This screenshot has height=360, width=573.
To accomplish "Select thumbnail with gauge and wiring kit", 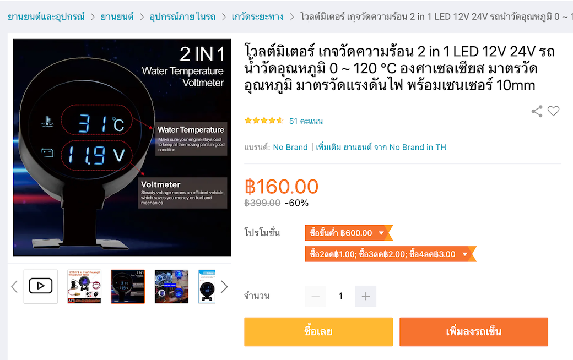I will tap(84, 287).
